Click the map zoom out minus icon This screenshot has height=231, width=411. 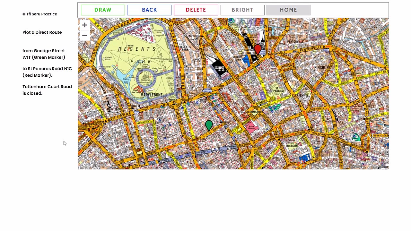coord(84,36)
